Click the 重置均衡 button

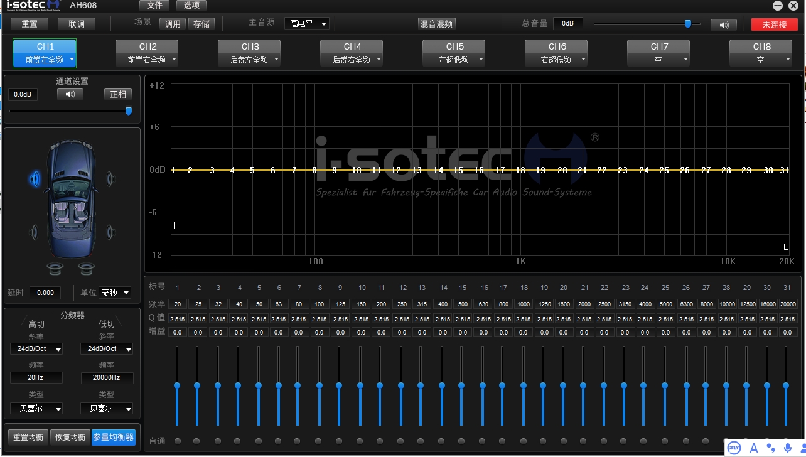click(x=28, y=437)
